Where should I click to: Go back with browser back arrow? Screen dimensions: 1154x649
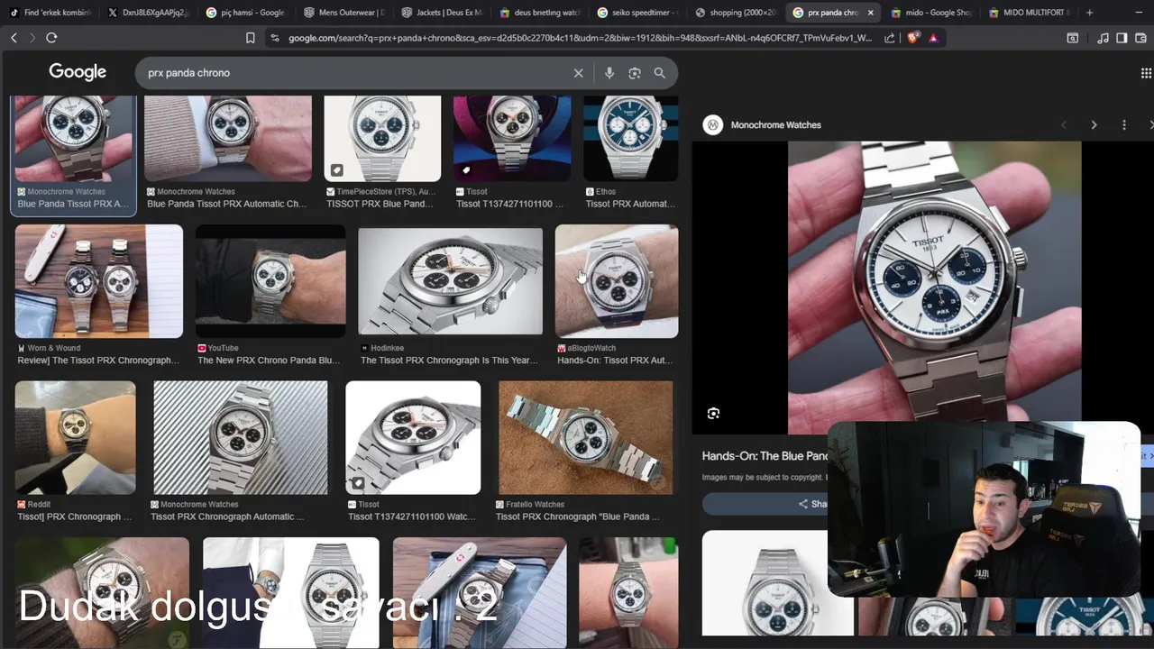[x=14, y=38]
